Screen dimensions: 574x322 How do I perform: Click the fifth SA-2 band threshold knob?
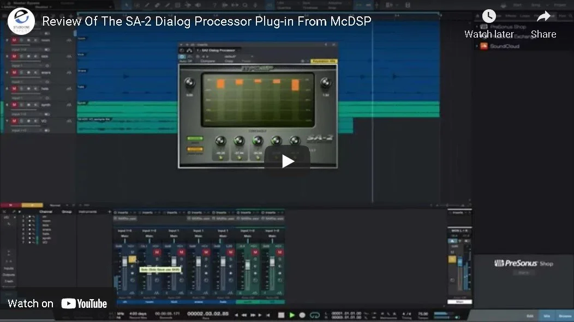(x=295, y=141)
